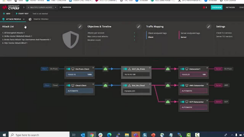Image resolution: width=244 pixels, height=137 pixels.
Task: Edit Traffic Mapping with pencil icon
Action: [x=209, y=26]
